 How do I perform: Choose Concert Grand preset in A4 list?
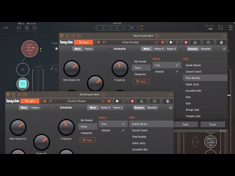tap(205, 71)
